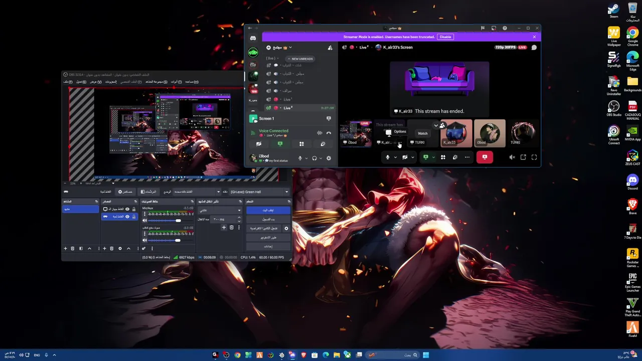Screen dimensions: 642x361
Task: Open Steam desktop shortcut
Action: [x=614, y=11]
